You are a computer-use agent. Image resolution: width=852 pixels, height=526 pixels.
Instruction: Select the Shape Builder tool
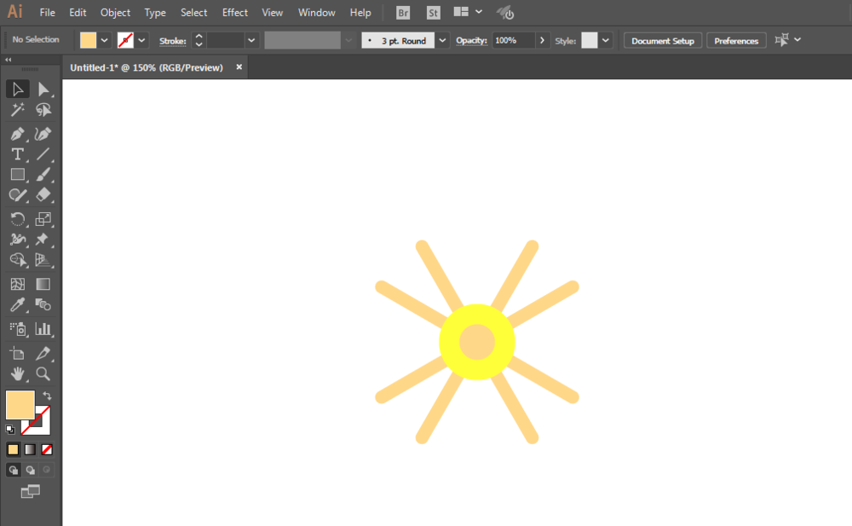click(x=17, y=260)
